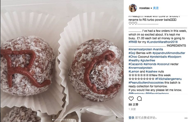This screenshot has height=122, width=192.
Task: Open the three-dots more options menu
Action: (186, 118)
